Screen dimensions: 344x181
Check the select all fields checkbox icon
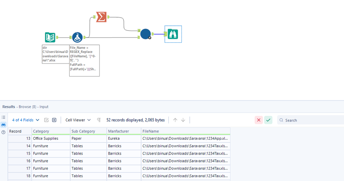46,120
